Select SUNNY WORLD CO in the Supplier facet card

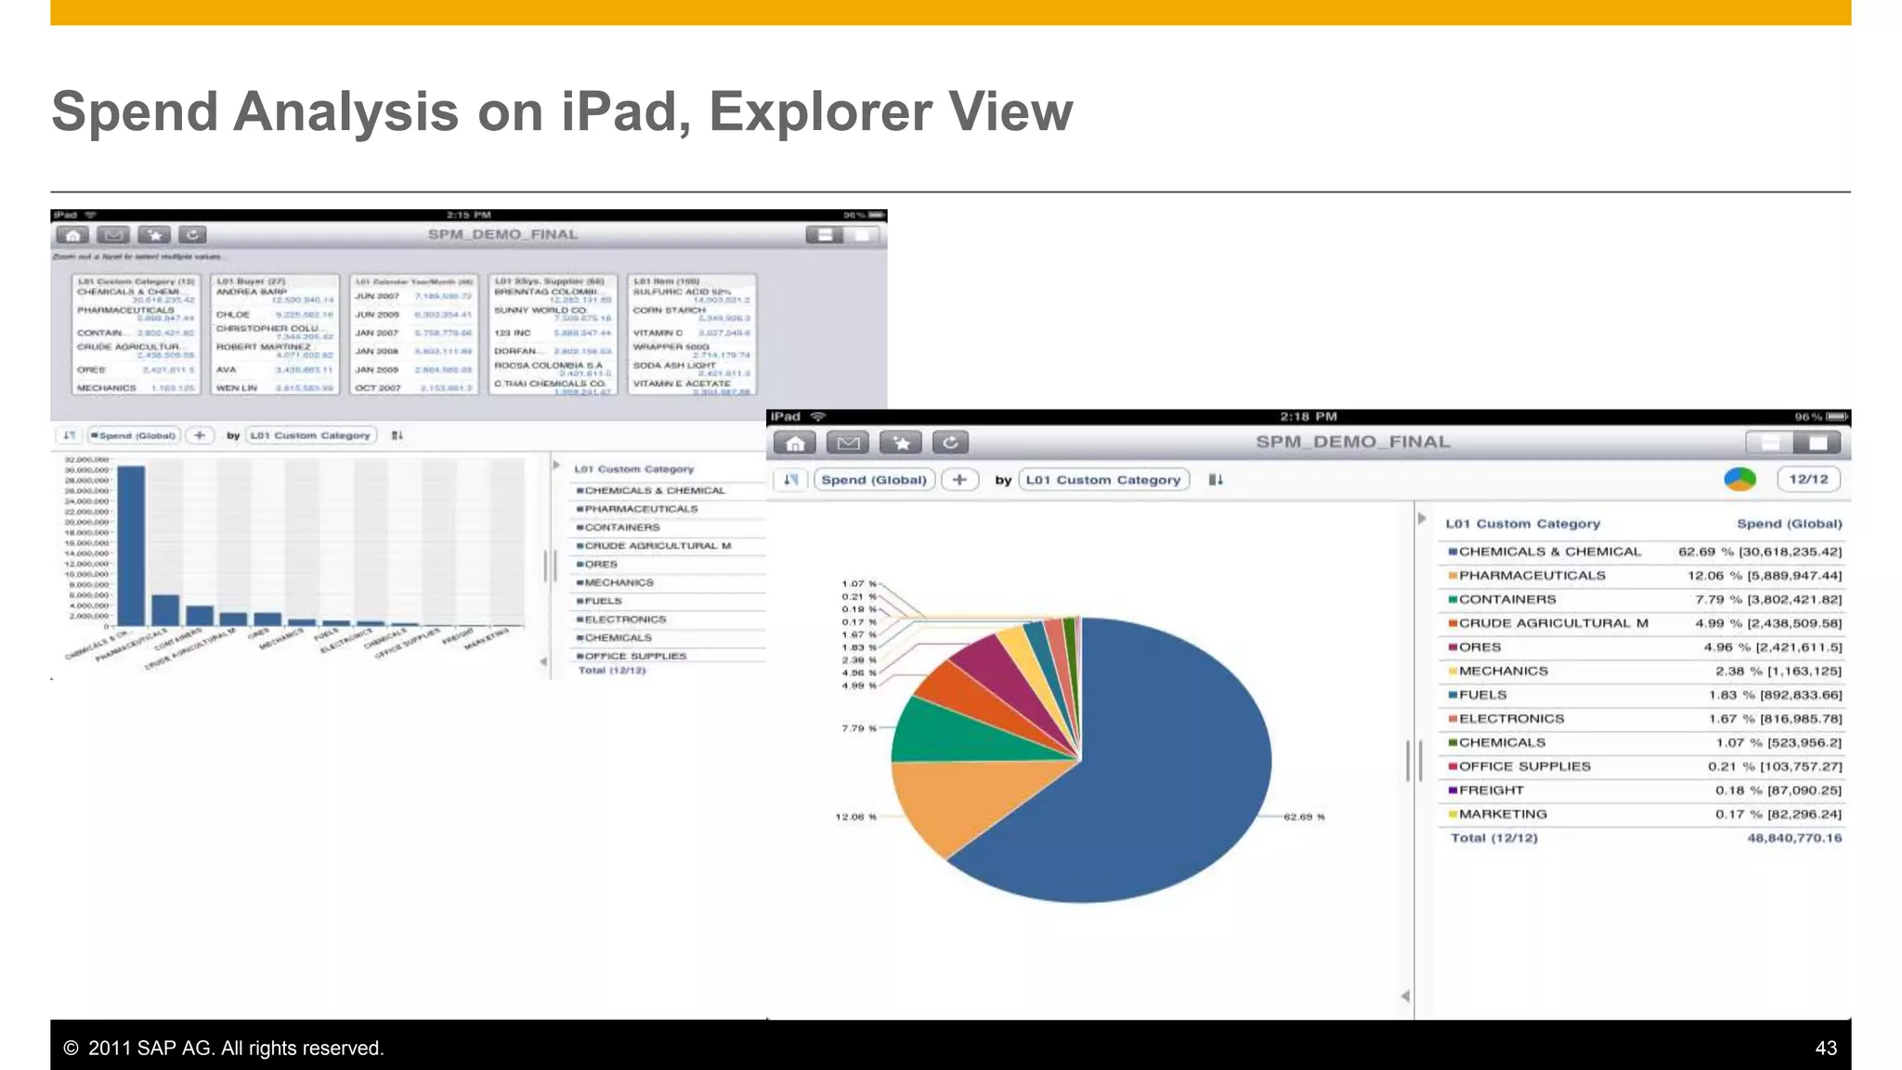click(x=553, y=314)
